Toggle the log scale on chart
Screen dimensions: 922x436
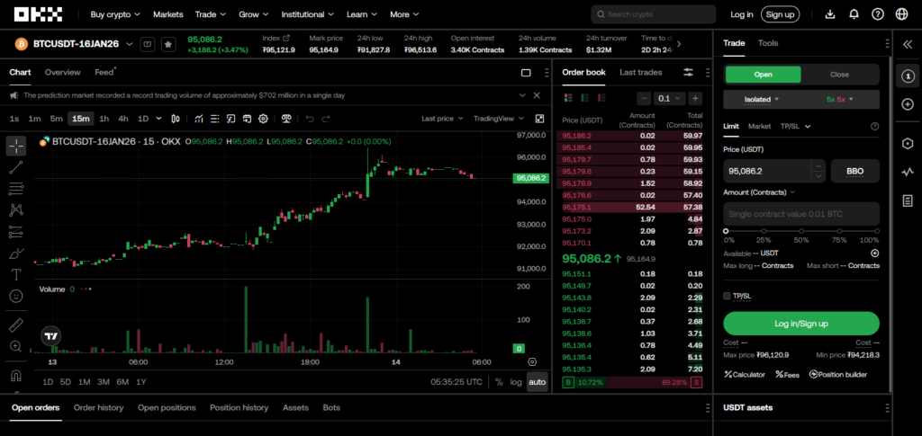(x=516, y=382)
